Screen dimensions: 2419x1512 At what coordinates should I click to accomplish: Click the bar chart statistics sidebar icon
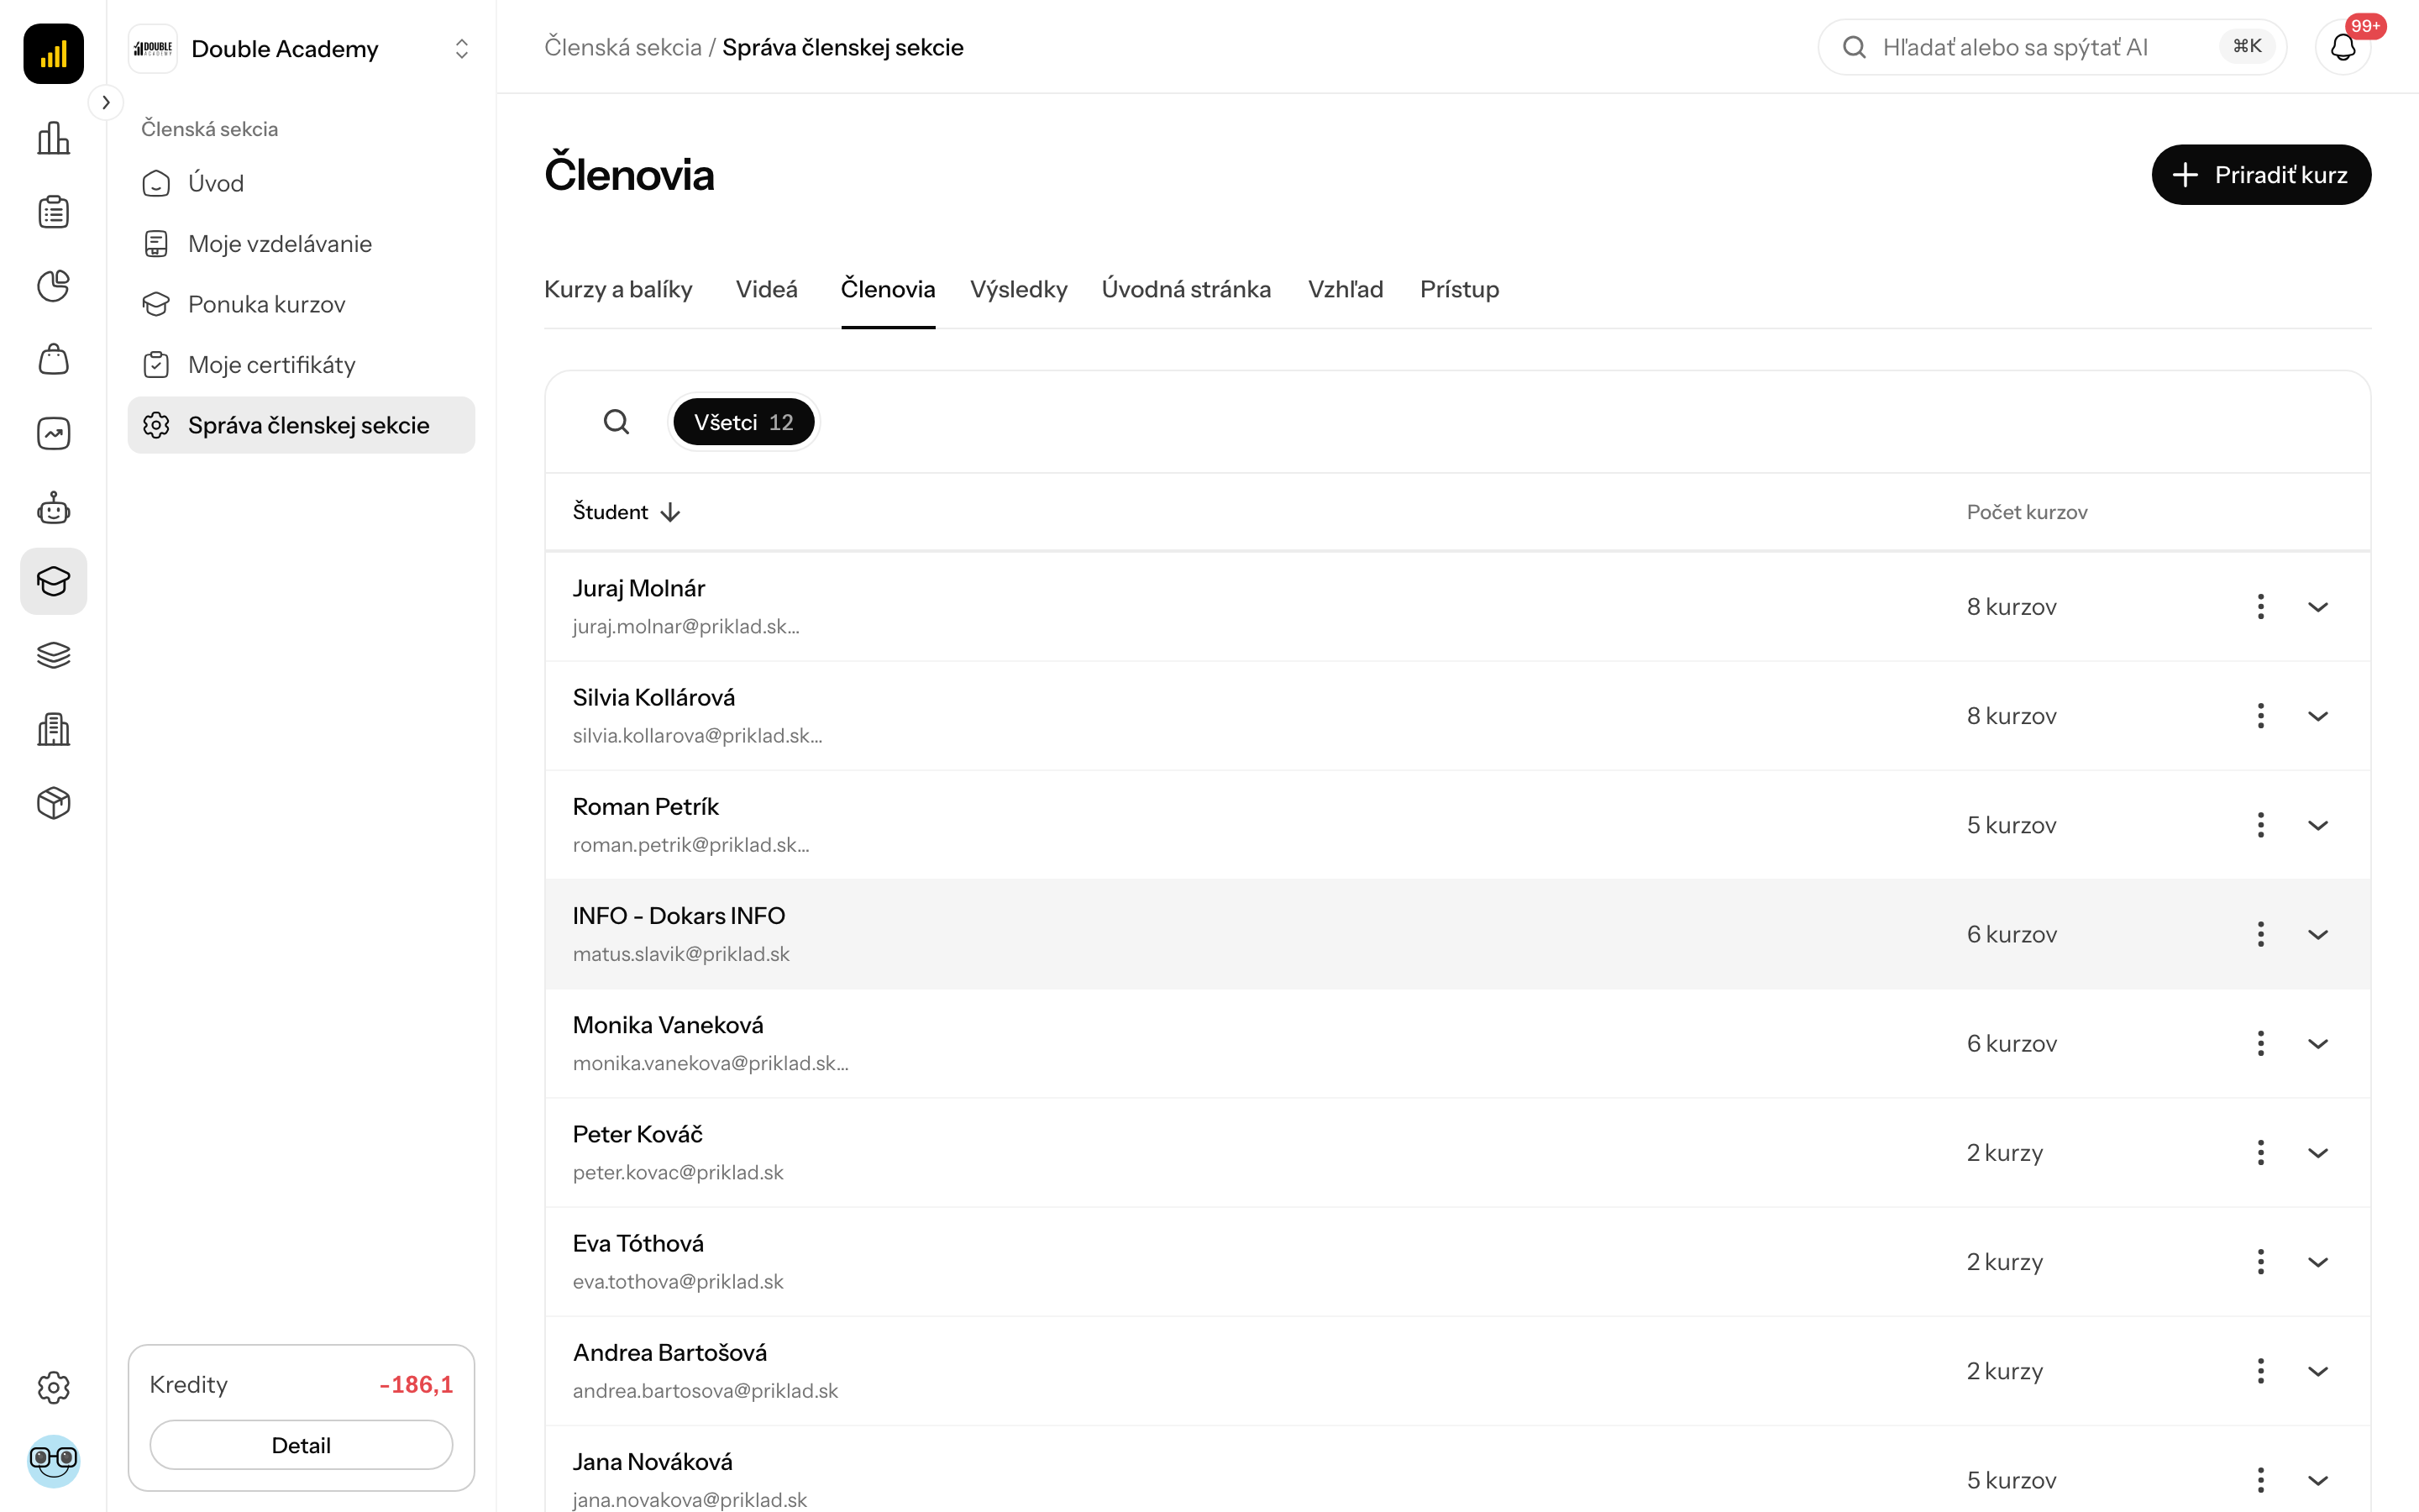click(x=53, y=138)
